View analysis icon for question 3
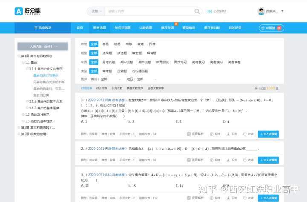Image resolution: width=307 pixels, height=202 pixels. pyautogui.click(x=189, y=198)
